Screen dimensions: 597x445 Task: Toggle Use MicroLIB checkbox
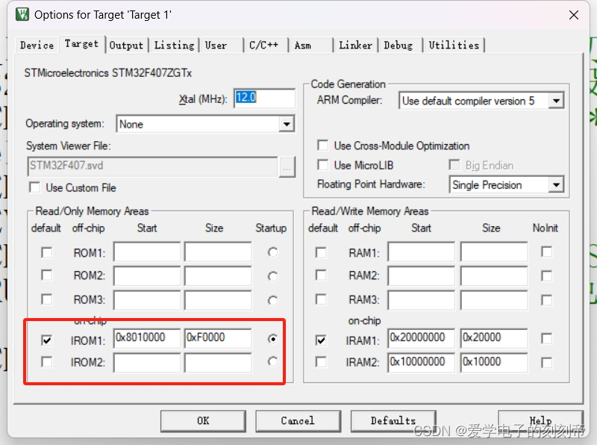pos(323,165)
